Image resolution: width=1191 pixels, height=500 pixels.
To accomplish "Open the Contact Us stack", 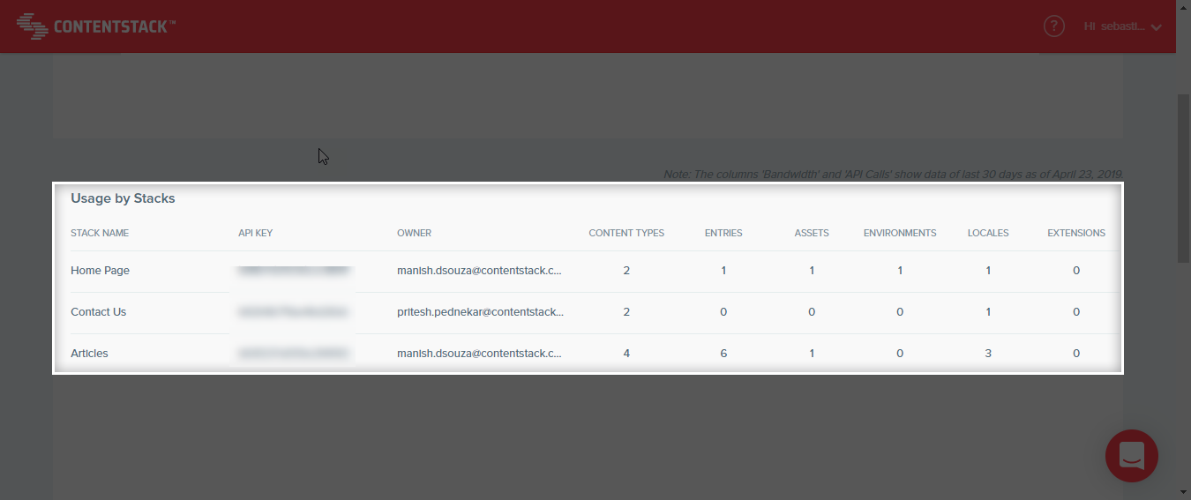I will (x=98, y=312).
